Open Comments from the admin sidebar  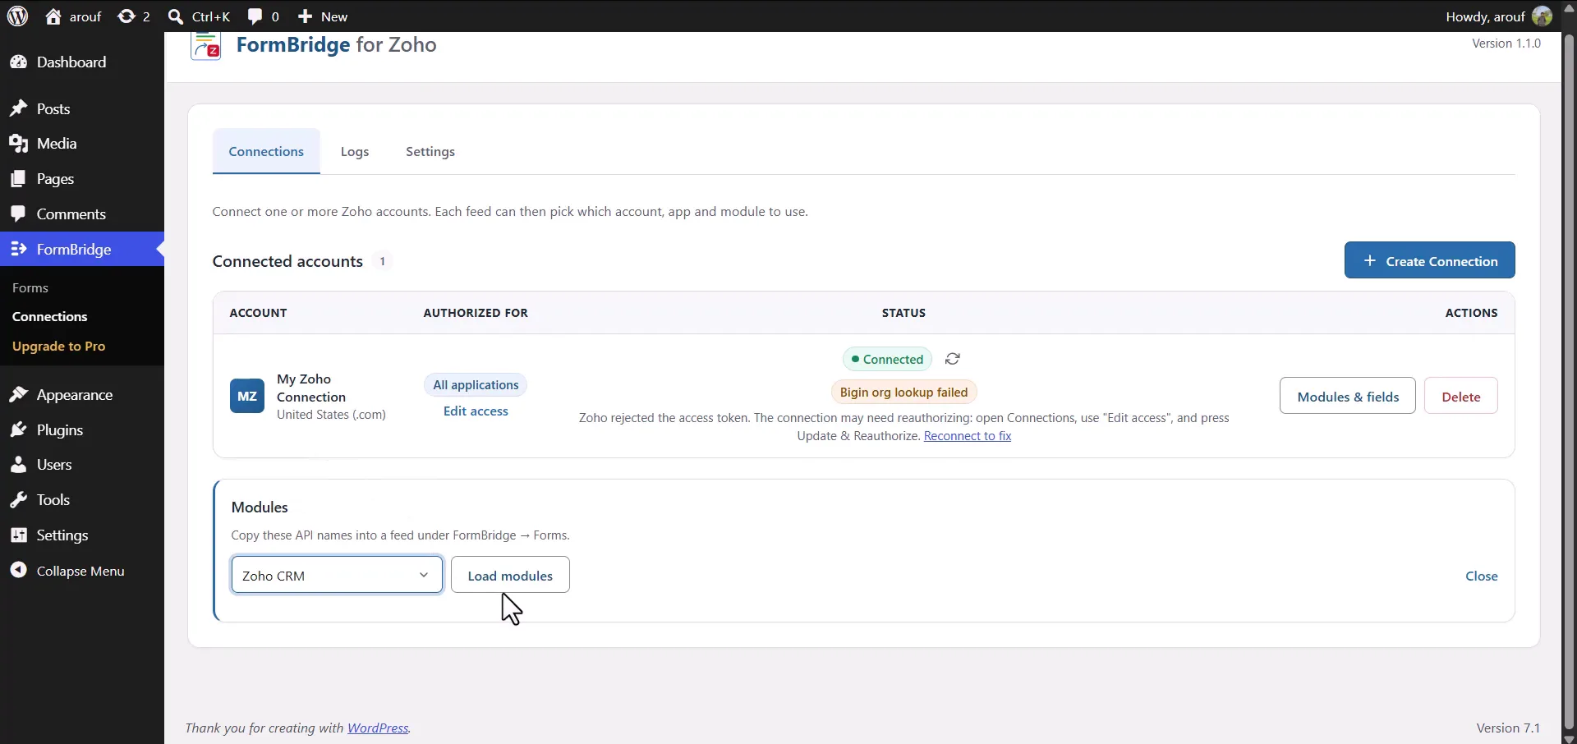coord(82,214)
